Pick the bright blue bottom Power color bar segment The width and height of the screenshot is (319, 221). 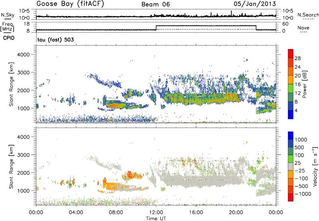click(x=291, y=114)
